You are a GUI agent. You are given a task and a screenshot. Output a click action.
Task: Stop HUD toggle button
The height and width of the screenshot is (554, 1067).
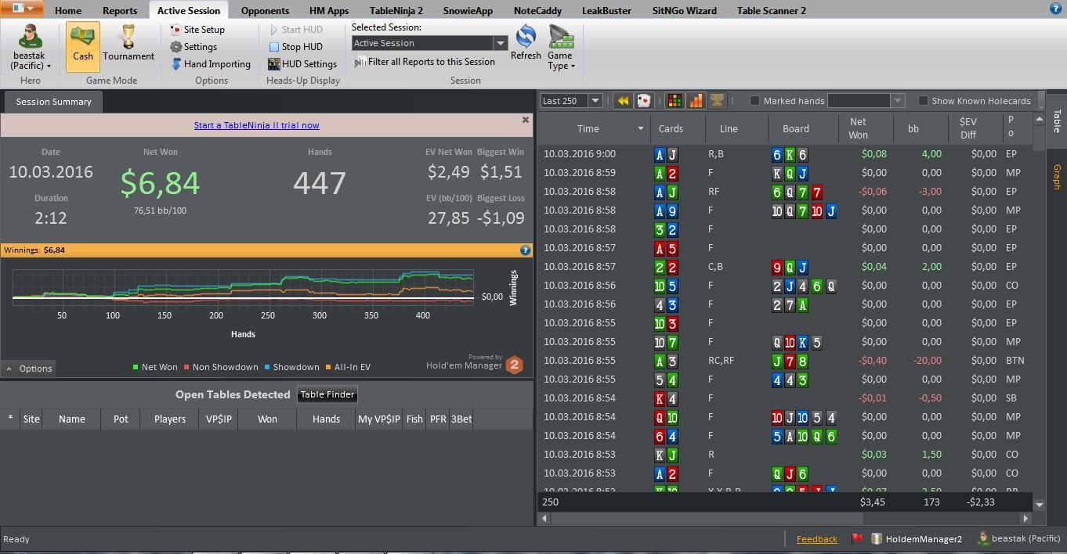295,47
